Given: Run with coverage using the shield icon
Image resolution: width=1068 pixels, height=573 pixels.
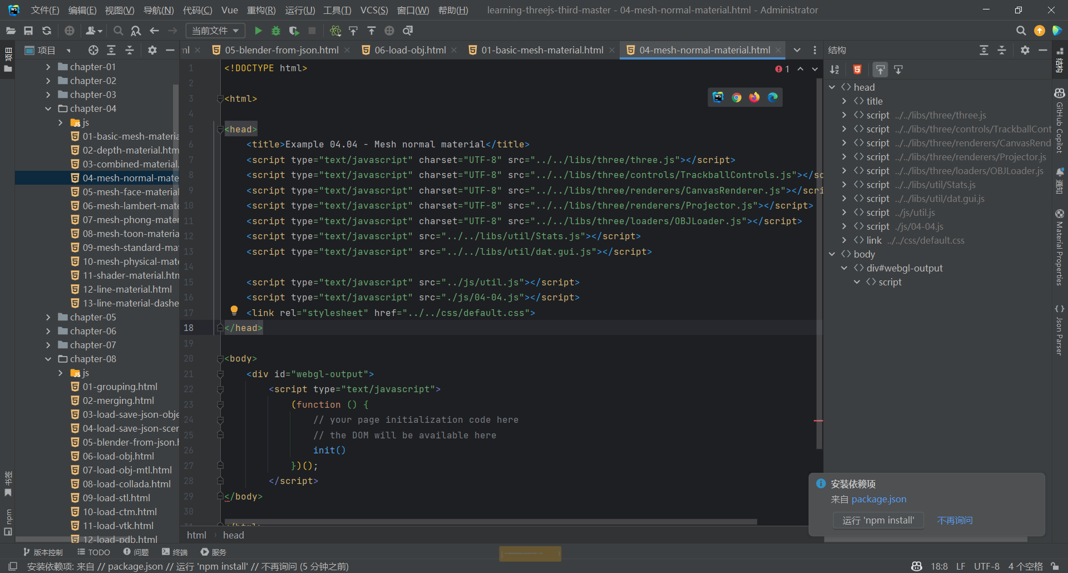Looking at the screenshot, I should tap(294, 31).
